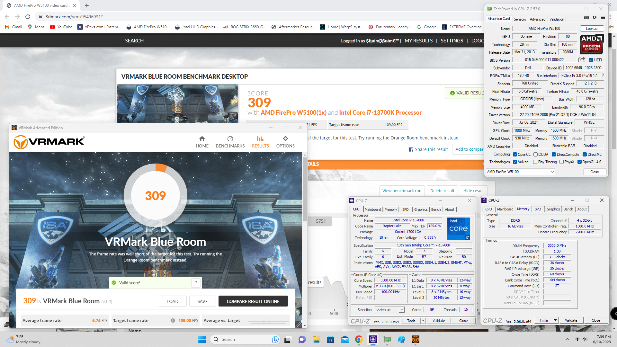Click the Windows taskbar search box
The height and width of the screenshot is (347, 617).
pos(245,339)
